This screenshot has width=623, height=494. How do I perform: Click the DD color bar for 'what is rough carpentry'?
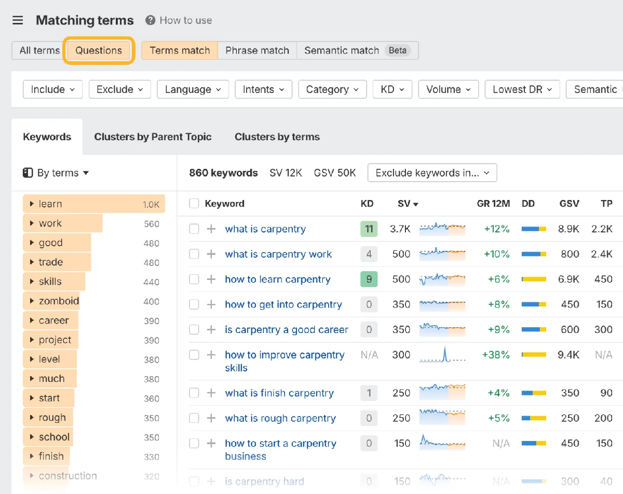tap(534, 418)
